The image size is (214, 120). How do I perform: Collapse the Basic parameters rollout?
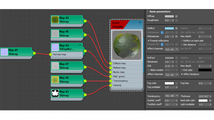[x=148, y=12]
